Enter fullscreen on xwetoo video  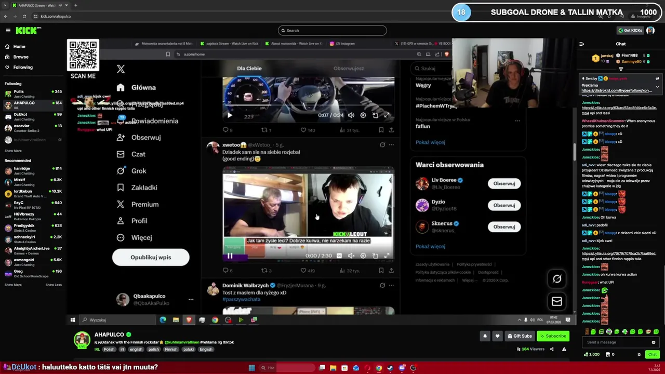387,256
